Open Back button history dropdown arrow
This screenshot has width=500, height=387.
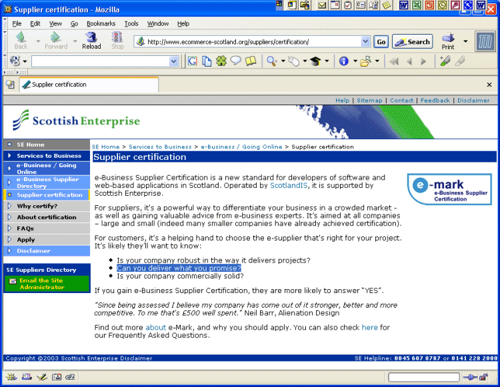pos(38,41)
